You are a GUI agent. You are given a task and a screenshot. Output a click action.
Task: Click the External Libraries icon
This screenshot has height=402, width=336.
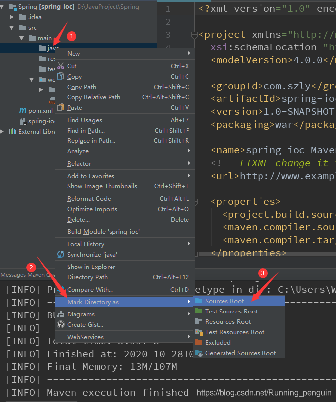12,131
